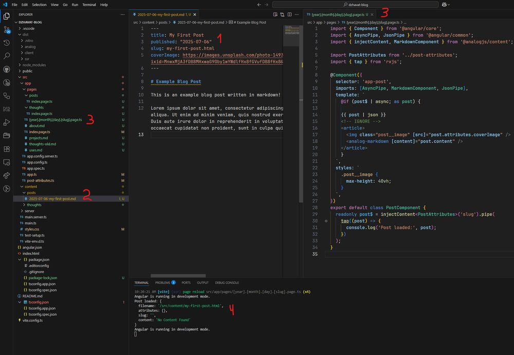Open markdown preview to the side

pos(275,14)
